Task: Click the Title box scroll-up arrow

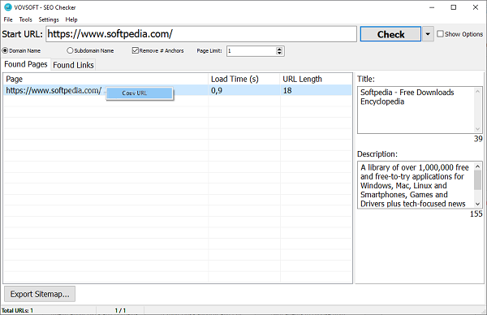Action: tap(477, 91)
